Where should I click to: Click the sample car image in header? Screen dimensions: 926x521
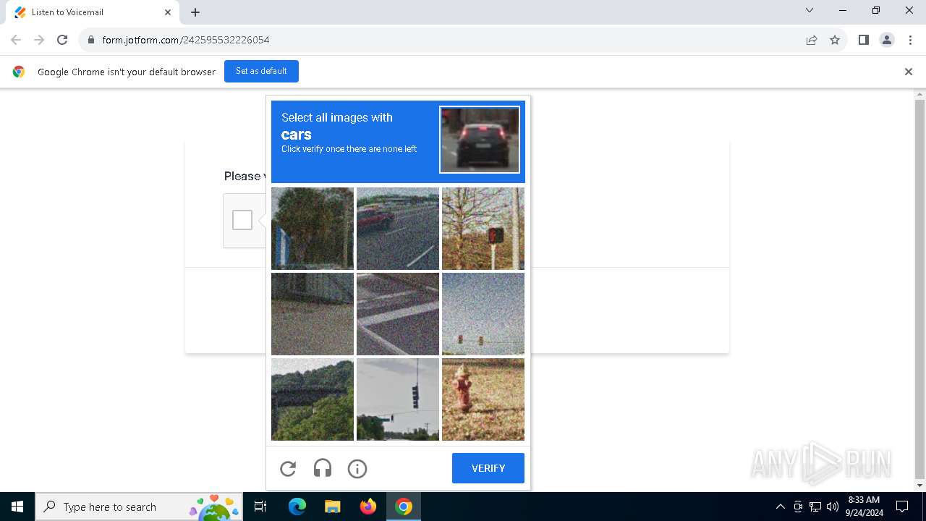[480, 140]
